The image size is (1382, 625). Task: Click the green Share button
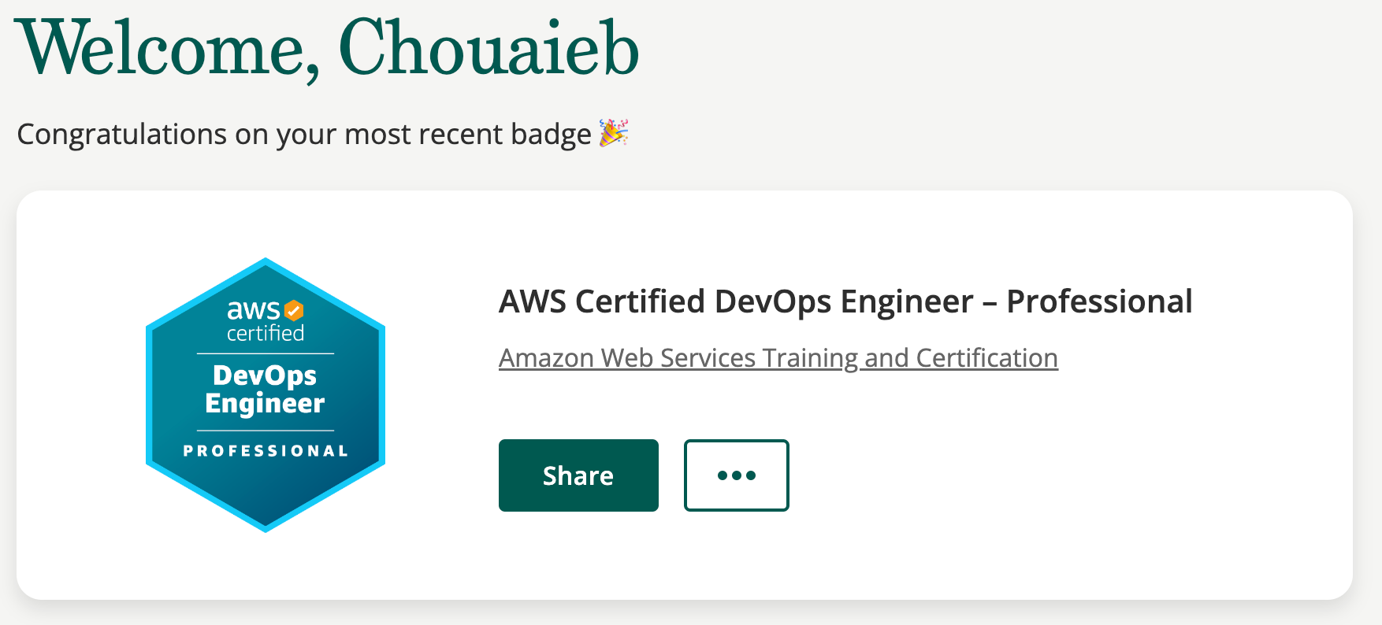coord(578,475)
